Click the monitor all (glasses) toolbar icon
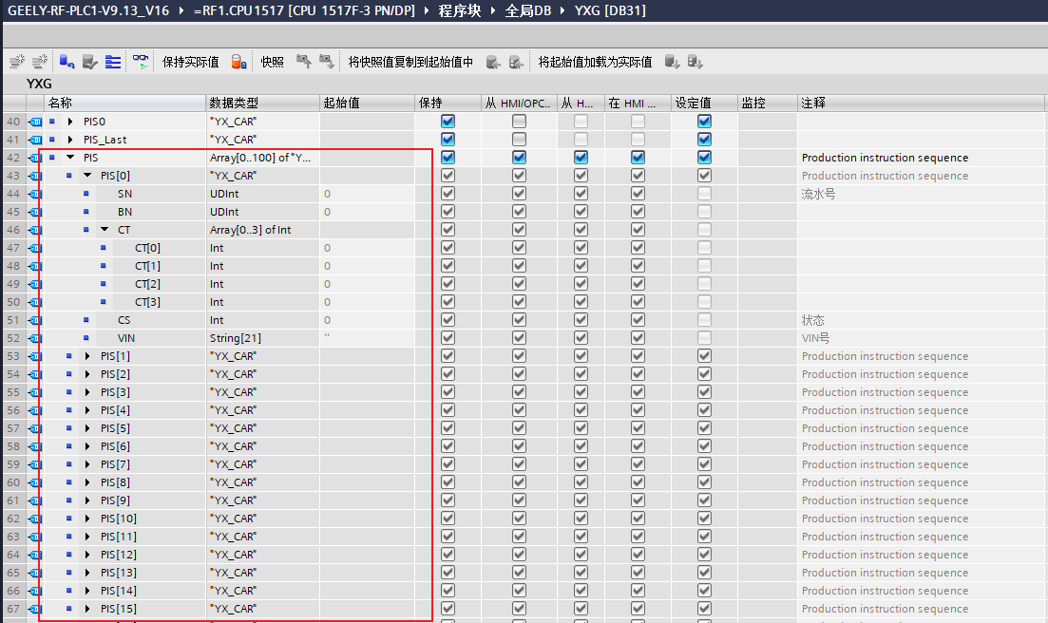Screen dimensions: 1048x623 [x=141, y=62]
